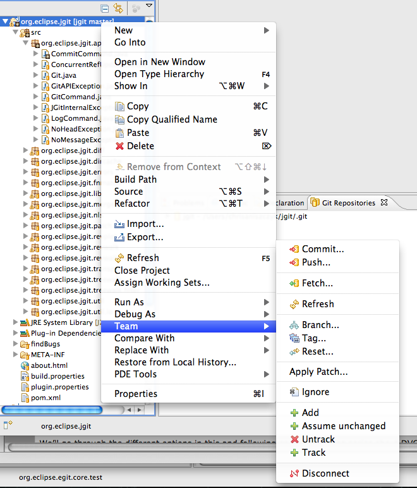Open the Debug As submenu
This screenshot has height=488, width=417.
(x=188, y=314)
